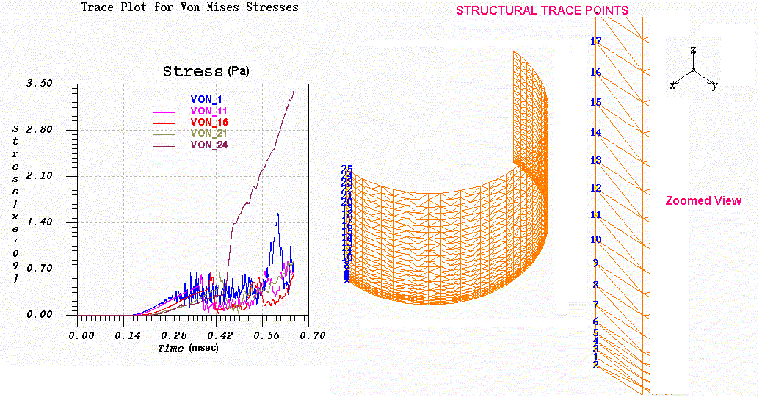This screenshot has width=762, height=400.
Task: Click trace point 8 in zoomed view
Action: [596, 286]
